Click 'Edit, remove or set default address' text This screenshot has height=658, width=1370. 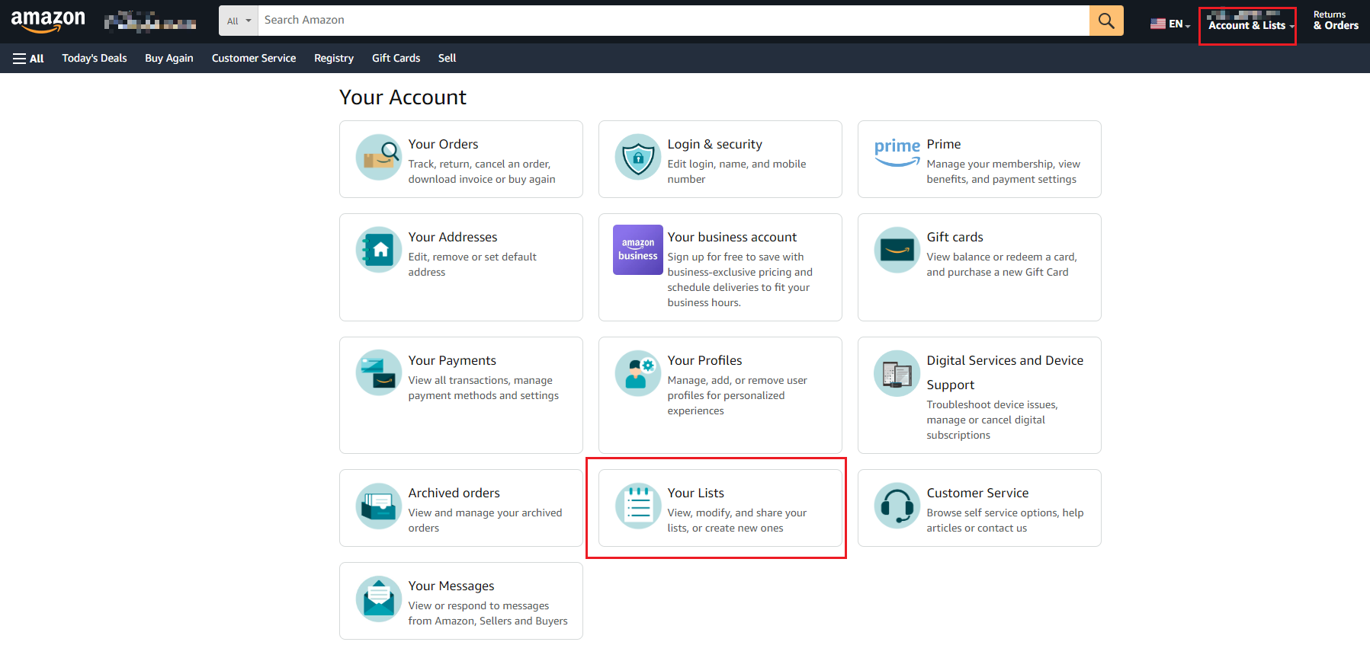(472, 264)
